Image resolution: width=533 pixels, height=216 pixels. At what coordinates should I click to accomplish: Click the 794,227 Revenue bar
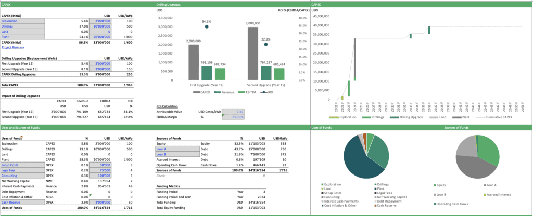[266, 73]
